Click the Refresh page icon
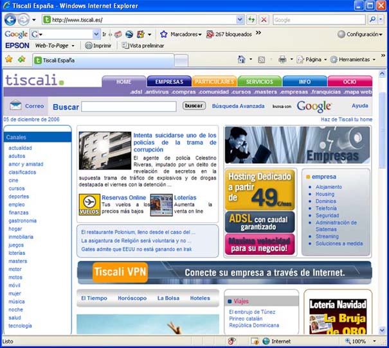This screenshot has height=348, width=389. tap(251, 19)
